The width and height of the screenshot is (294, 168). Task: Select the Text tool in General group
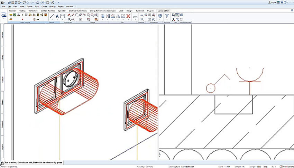(57, 16)
